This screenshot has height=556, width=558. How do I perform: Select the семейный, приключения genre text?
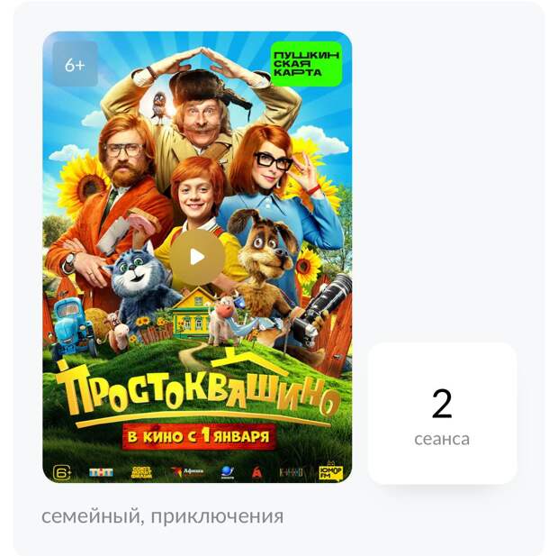(163, 516)
